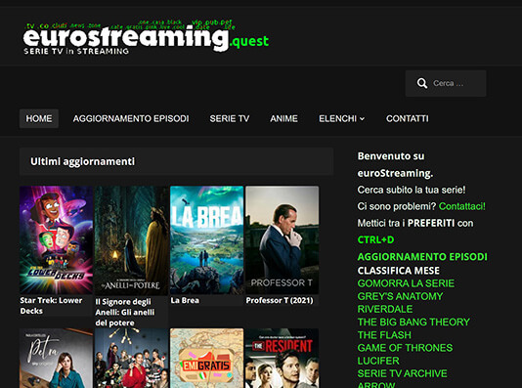
Task: Open The Resident poster thumbnail
Action: pos(282,358)
